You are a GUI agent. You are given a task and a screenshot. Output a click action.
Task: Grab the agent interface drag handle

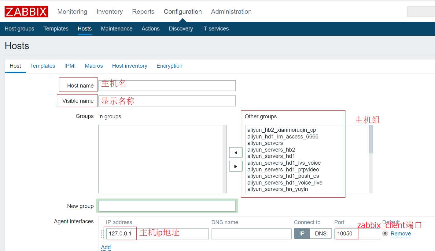102,234
